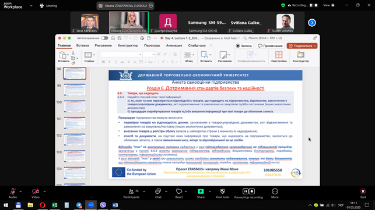Select slide 99 thumbnail in slide panel

pyautogui.click(x=75, y=90)
